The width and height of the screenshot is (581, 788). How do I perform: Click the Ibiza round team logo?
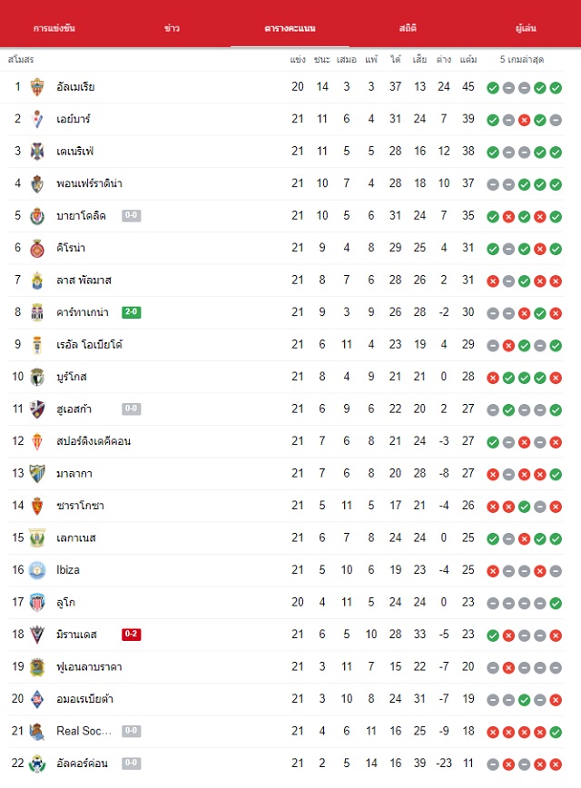(37, 570)
